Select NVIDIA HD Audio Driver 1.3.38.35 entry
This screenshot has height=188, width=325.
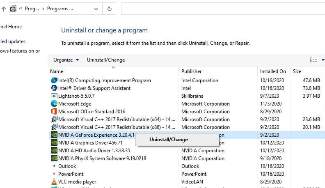94,151
